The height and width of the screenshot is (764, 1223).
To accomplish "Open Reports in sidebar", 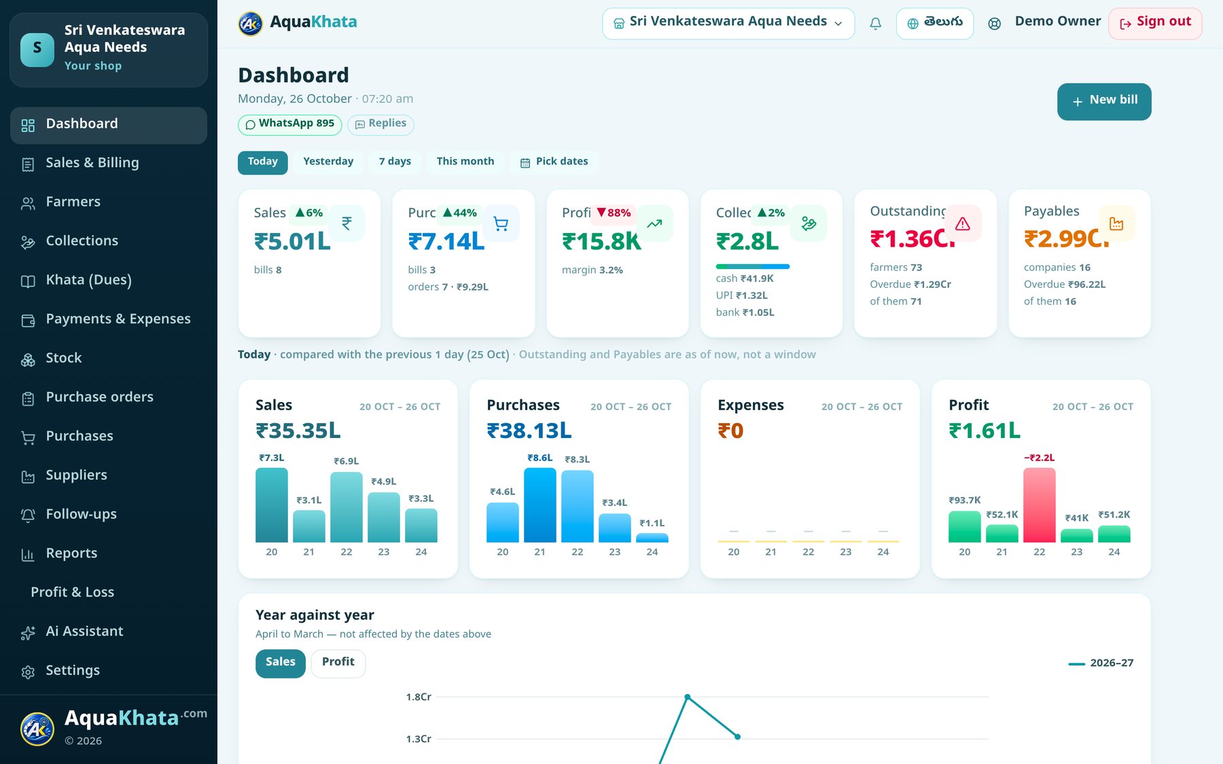I will pyautogui.click(x=109, y=553).
